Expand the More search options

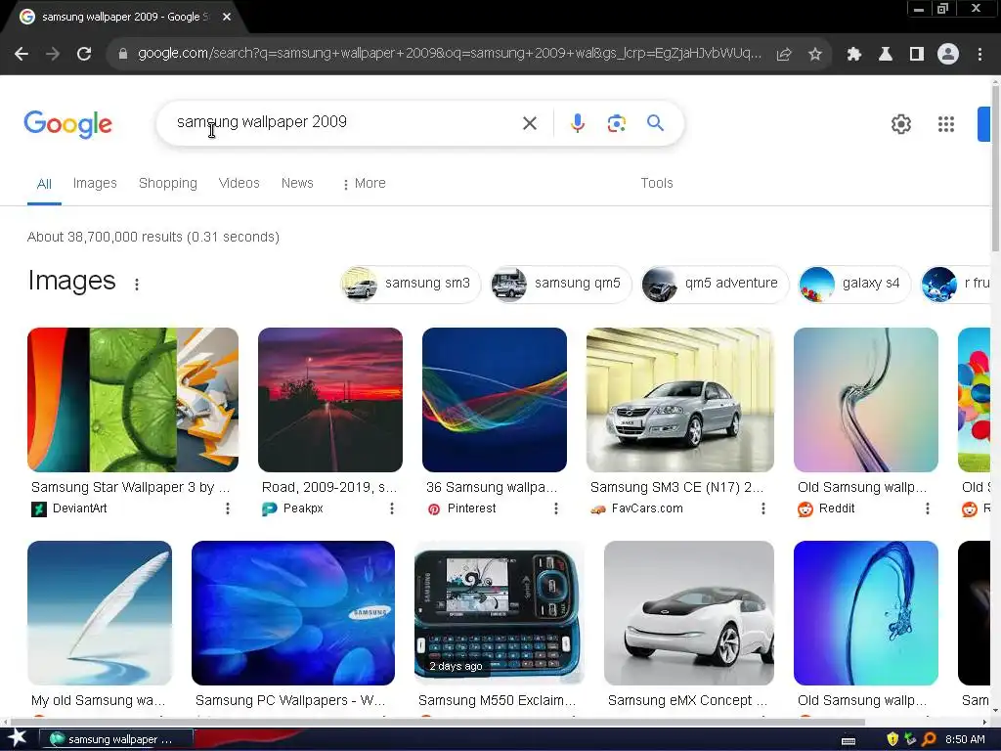coord(364,183)
